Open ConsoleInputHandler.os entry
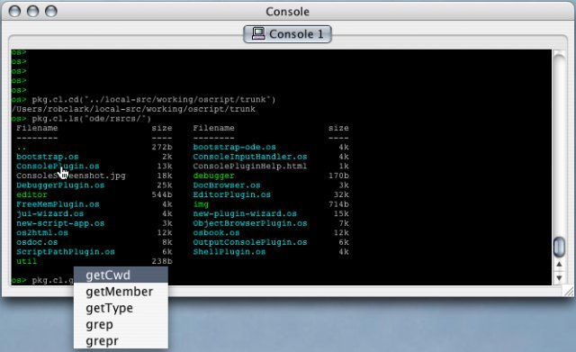The image size is (576, 352). click(x=250, y=157)
